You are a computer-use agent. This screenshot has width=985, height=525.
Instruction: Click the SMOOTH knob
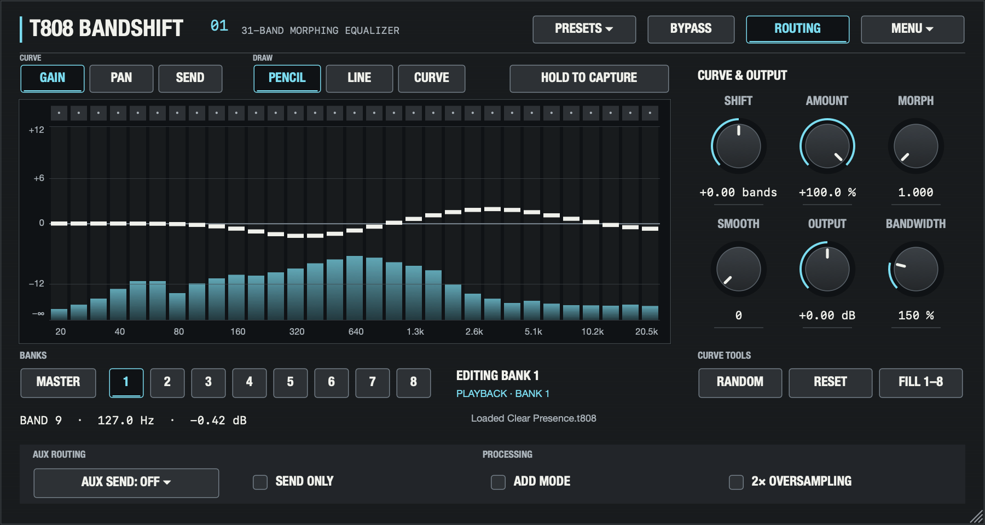point(738,269)
